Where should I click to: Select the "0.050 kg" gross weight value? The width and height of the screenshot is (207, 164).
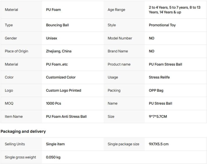coord(54,157)
